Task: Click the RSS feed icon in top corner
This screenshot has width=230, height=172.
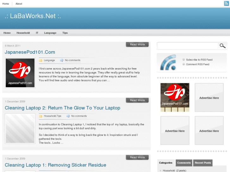Action: coord(226,3)
